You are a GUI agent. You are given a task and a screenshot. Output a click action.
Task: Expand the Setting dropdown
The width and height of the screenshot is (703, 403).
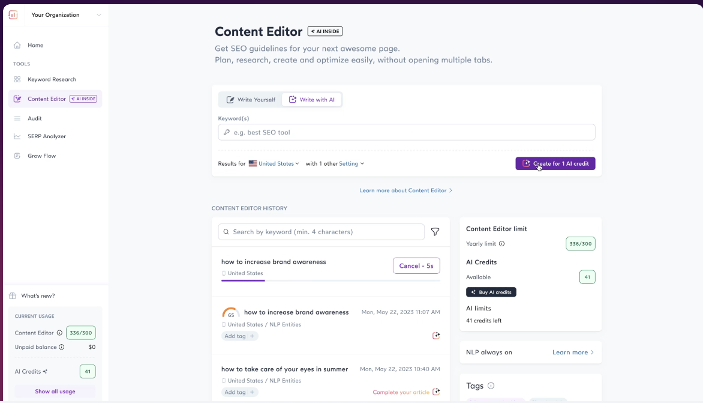pyautogui.click(x=351, y=164)
